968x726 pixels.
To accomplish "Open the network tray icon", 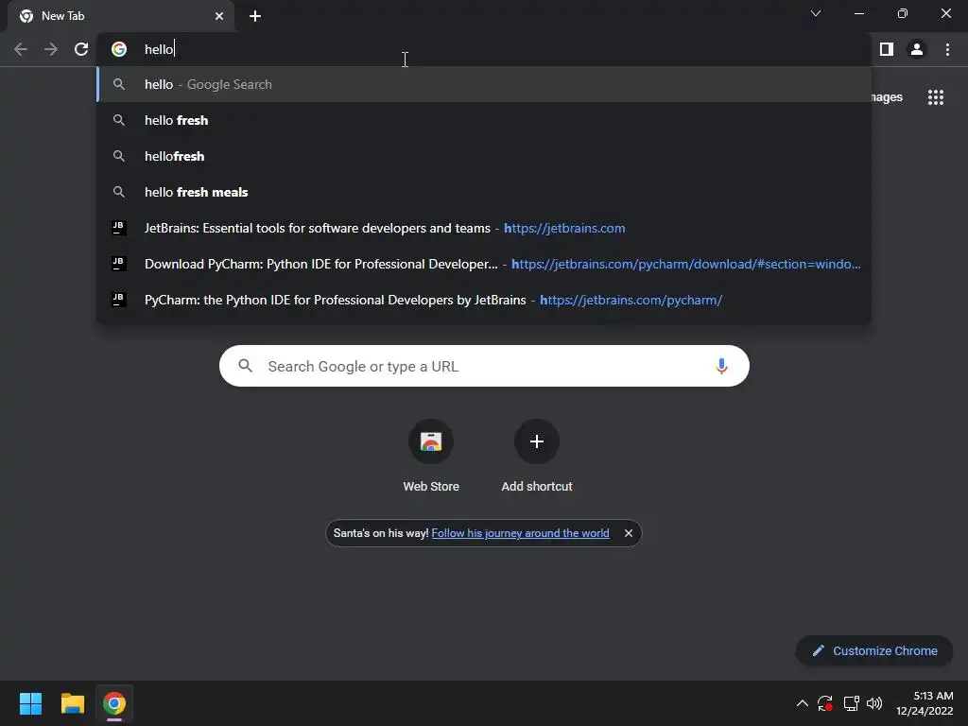I will pyautogui.click(x=852, y=703).
